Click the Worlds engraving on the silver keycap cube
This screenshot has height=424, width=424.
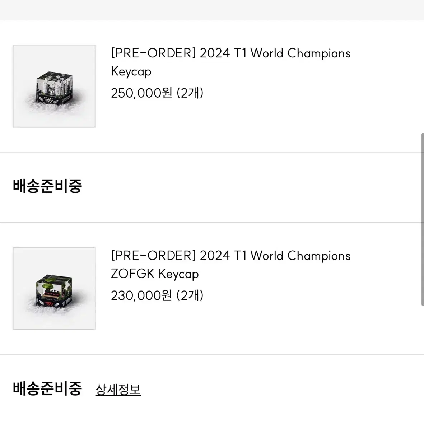coord(66,98)
